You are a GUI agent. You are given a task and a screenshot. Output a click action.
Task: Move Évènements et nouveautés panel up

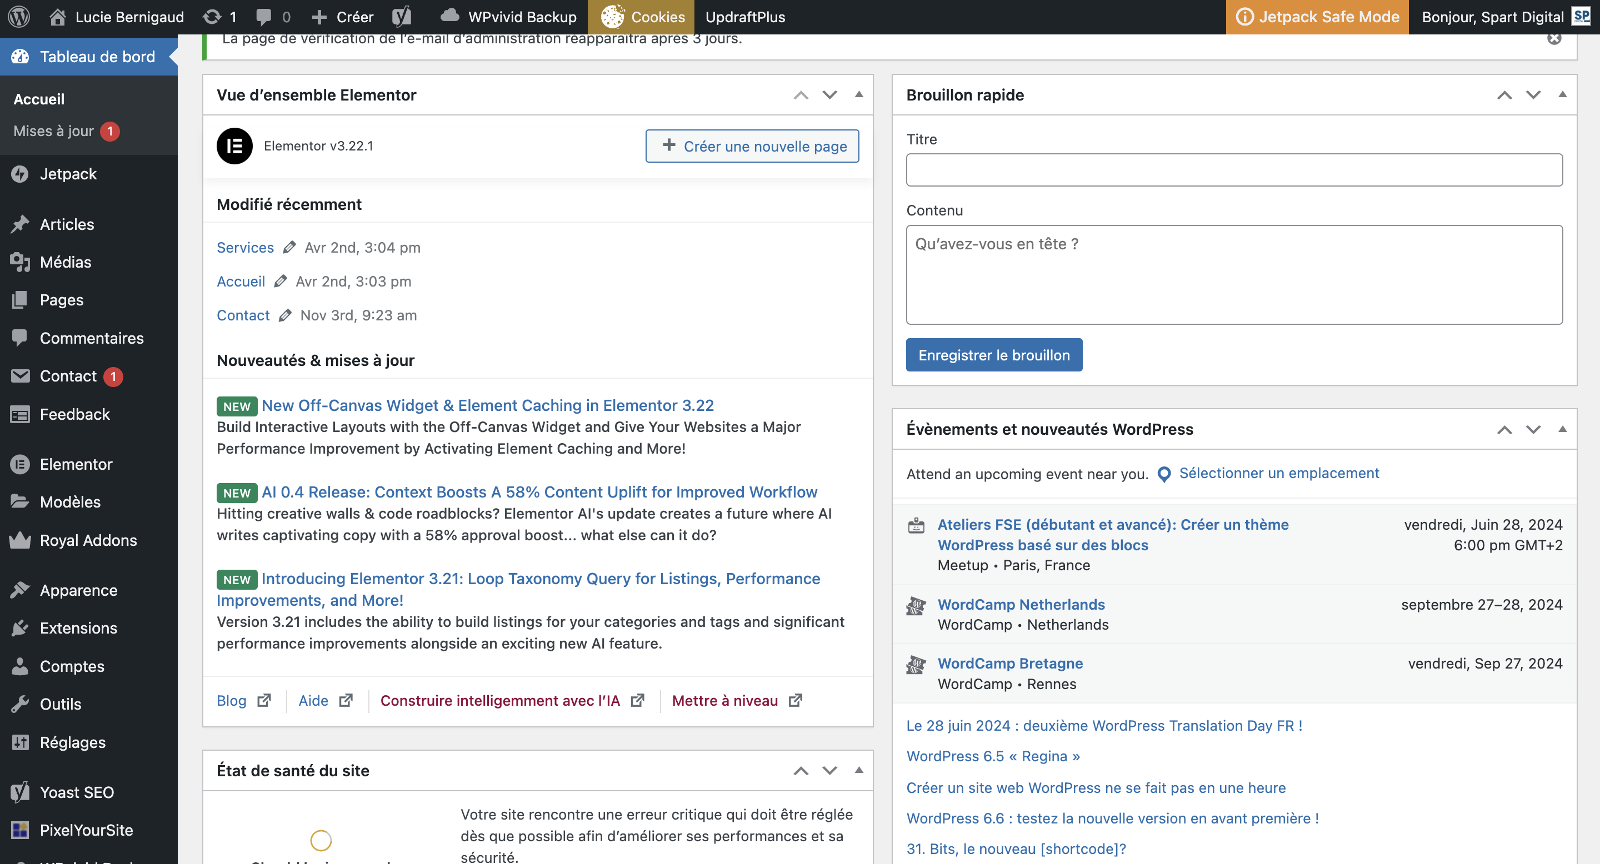pyautogui.click(x=1504, y=430)
